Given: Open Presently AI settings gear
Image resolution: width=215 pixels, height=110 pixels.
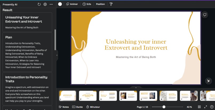Looking at the screenshot, I should (45, 4).
